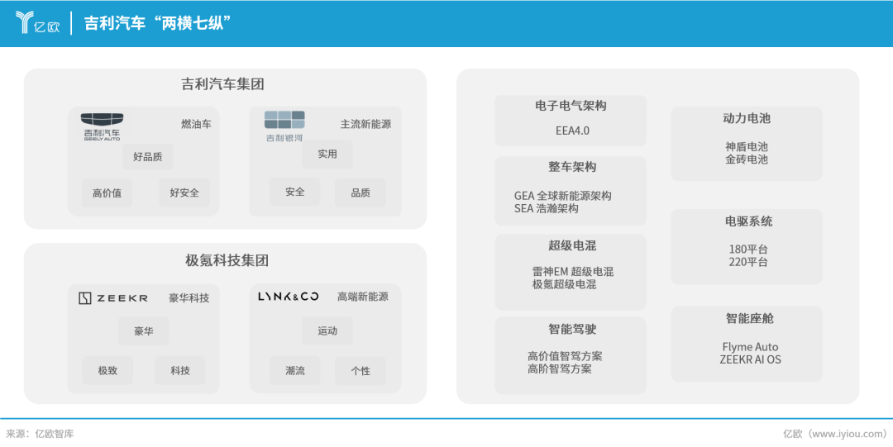Click the 超级电混 heading

click(572, 245)
